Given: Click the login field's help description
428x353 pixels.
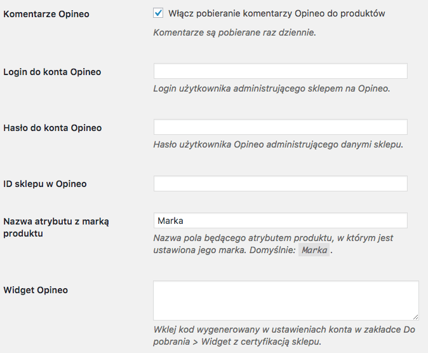Looking at the screenshot, I should pyautogui.click(x=272, y=88).
